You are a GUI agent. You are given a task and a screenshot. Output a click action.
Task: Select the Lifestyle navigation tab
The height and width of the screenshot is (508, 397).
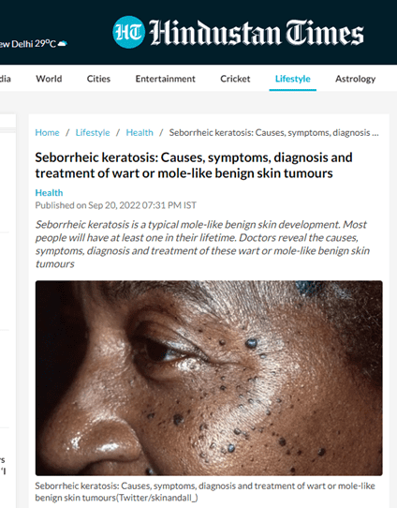point(292,79)
